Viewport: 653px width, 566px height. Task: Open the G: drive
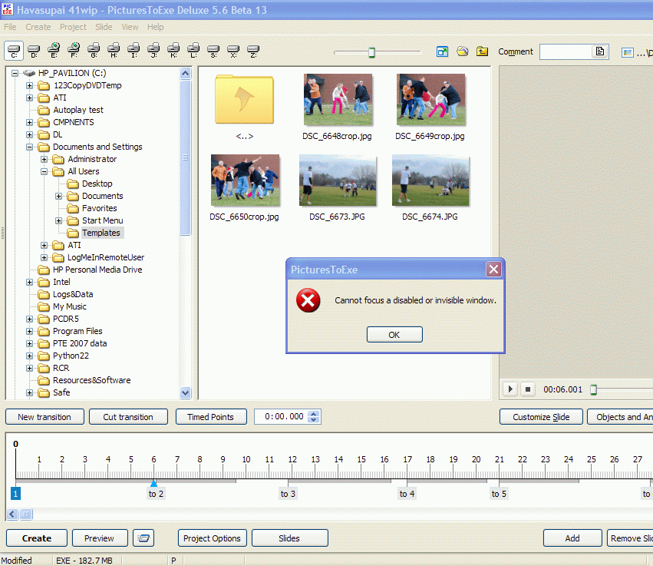[x=94, y=51]
